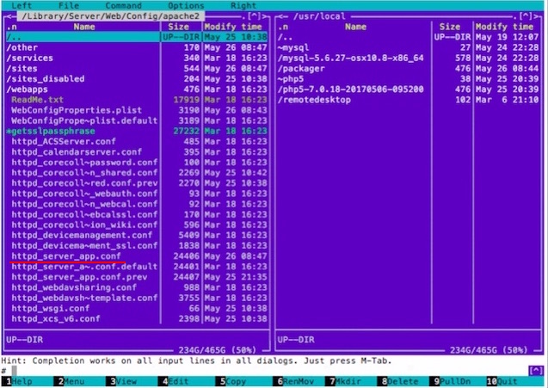548x388 pixels.
Task: Select WebConfigPrope~plist.default file
Action: (137, 120)
